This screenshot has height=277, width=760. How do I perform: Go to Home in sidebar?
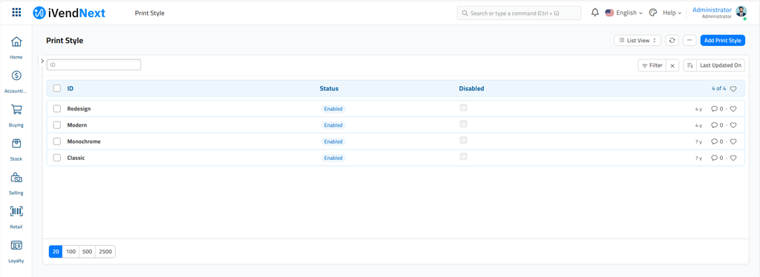(16, 47)
